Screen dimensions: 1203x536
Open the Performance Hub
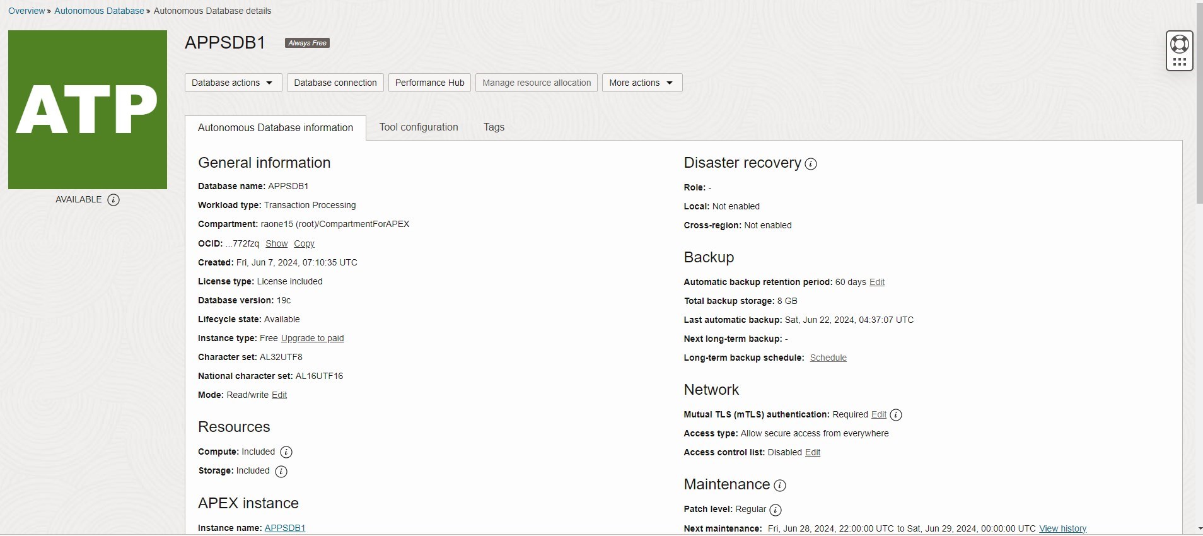429,83
